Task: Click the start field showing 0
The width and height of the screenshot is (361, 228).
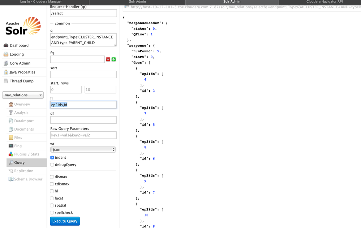Action: pyautogui.click(x=66, y=89)
